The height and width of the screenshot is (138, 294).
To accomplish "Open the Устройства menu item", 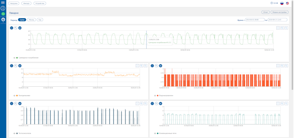I will (x=40, y=3).
